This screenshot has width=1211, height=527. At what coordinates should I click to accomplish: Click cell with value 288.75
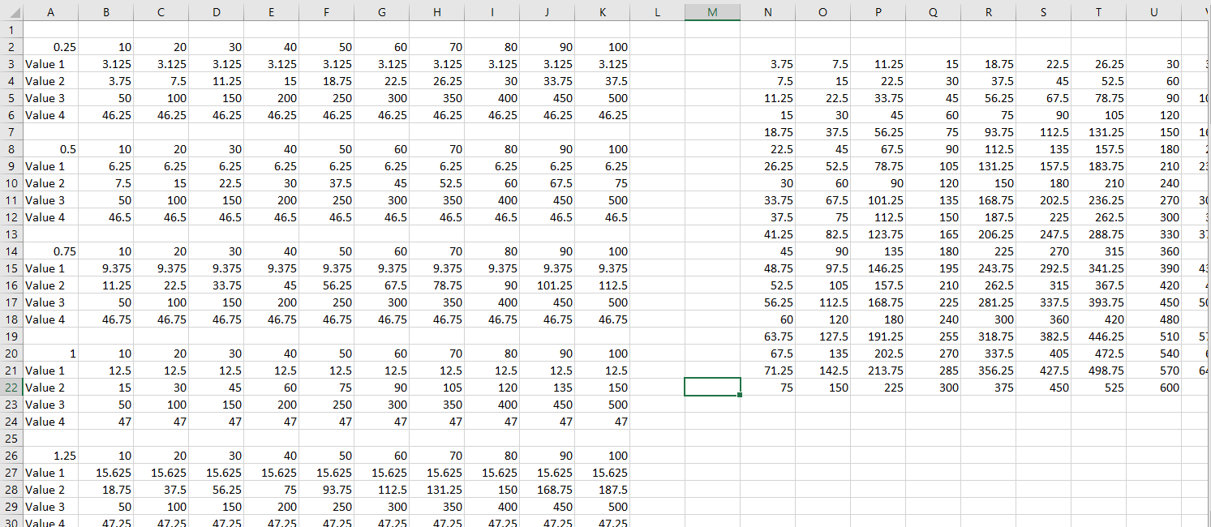(1098, 234)
